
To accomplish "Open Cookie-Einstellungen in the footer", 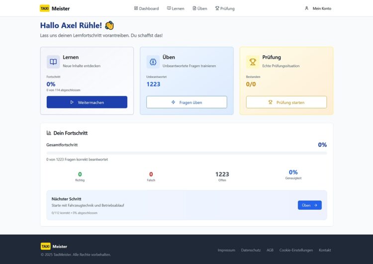I will [x=296, y=250].
